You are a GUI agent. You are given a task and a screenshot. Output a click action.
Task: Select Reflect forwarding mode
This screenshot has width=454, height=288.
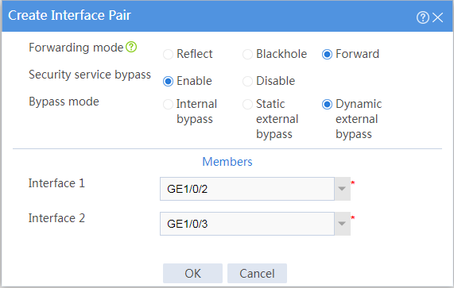tap(168, 54)
